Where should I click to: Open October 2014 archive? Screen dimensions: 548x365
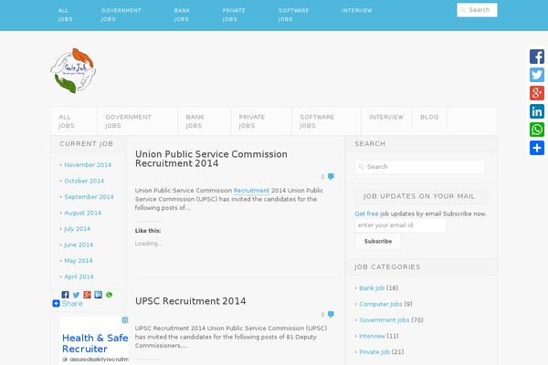pyautogui.click(x=84, y=181)
